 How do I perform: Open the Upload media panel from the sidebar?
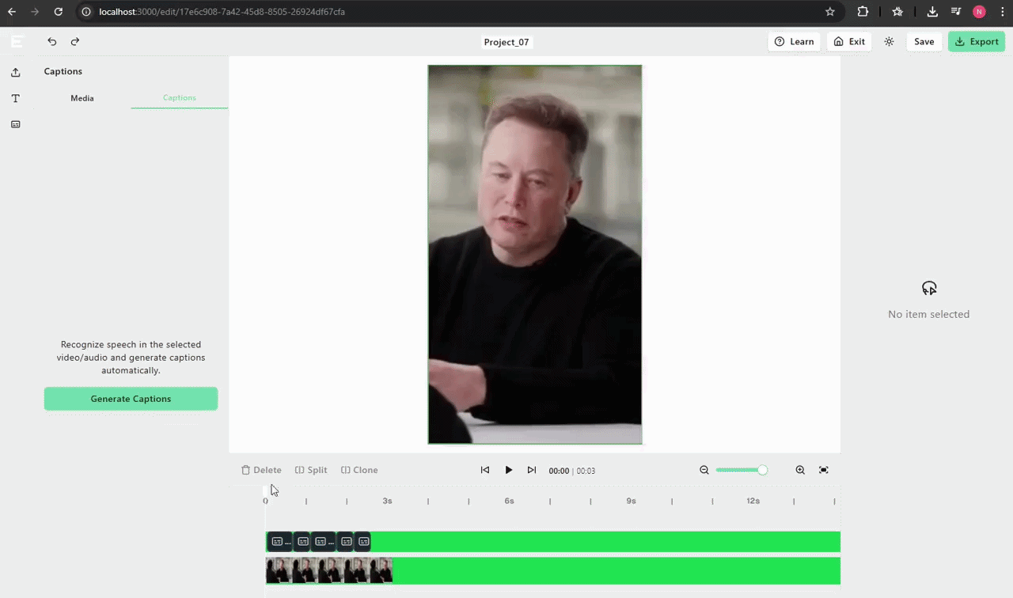coord(15,71)
